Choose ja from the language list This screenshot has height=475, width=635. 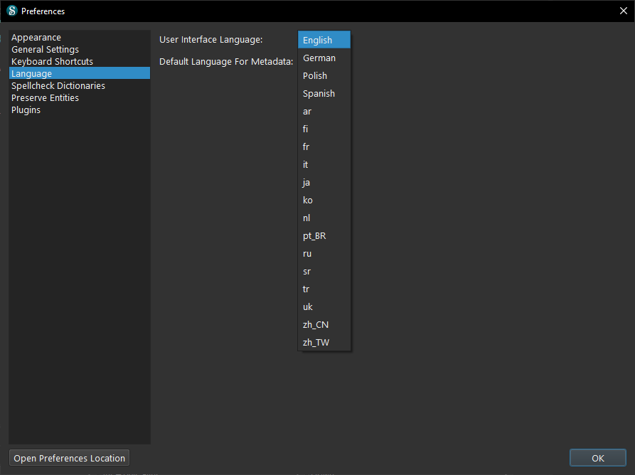tap(306, 183)
